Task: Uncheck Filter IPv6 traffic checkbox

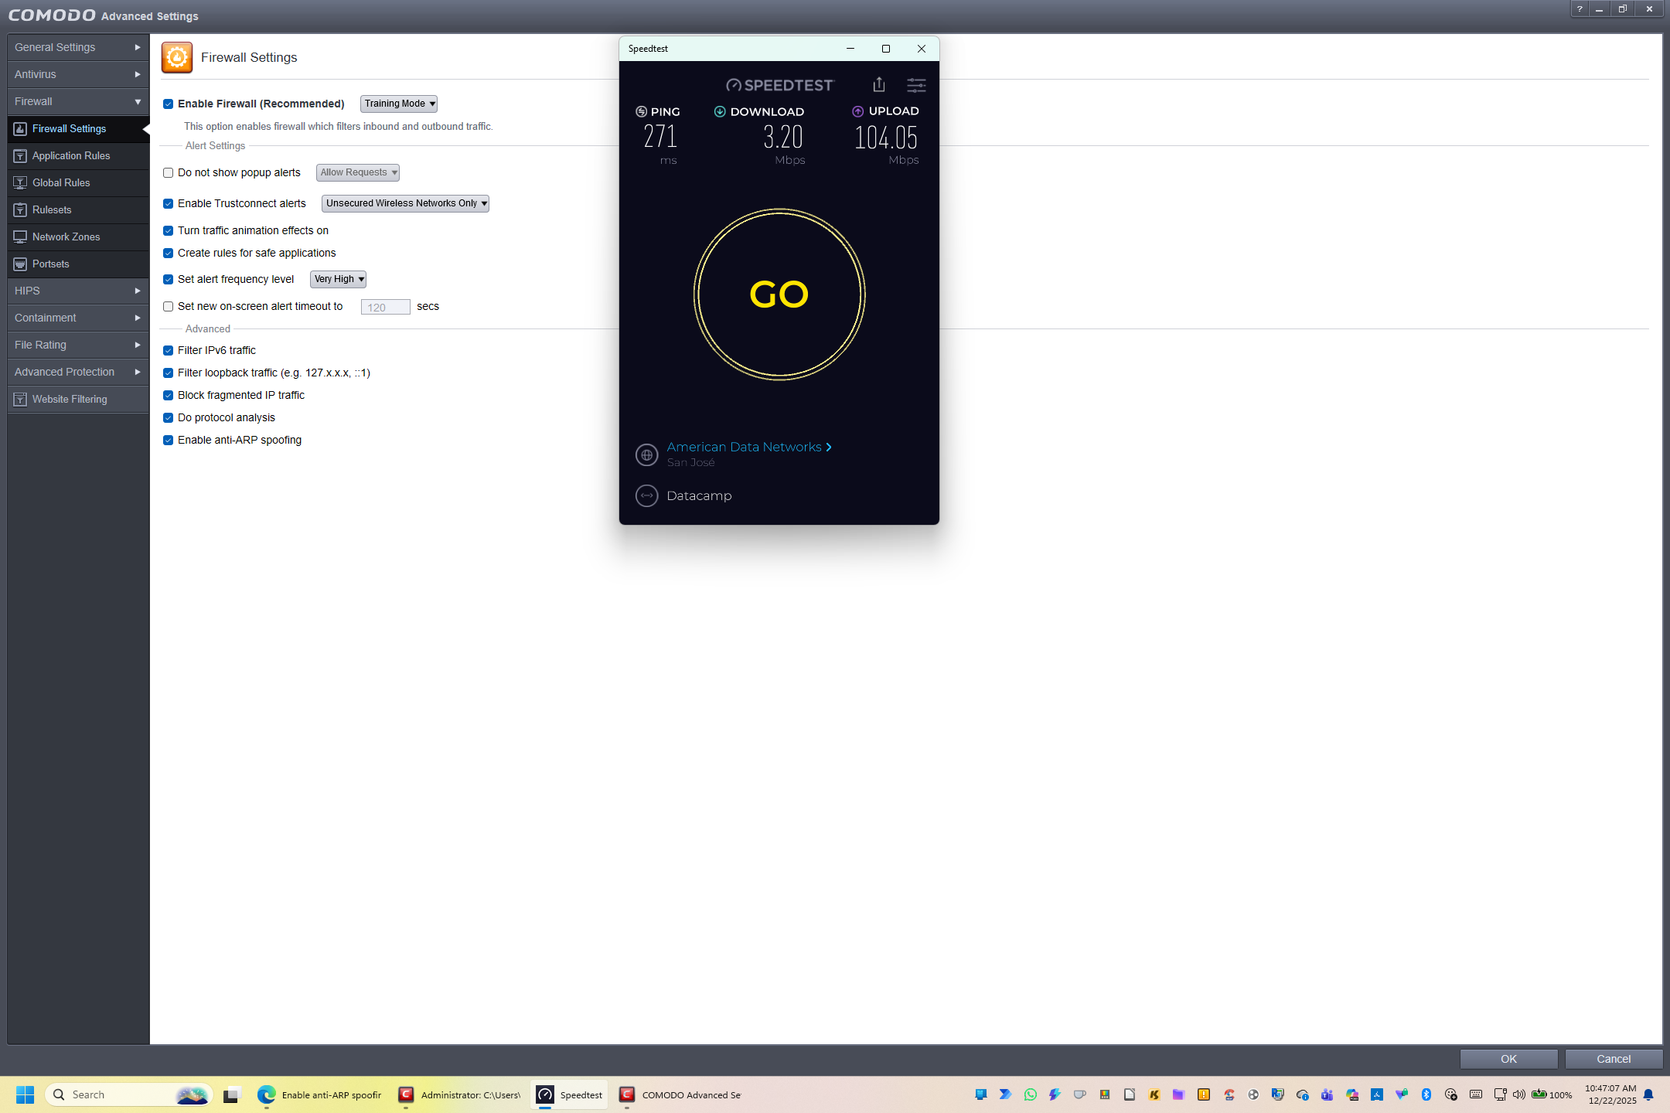Action: click(168, 350)
